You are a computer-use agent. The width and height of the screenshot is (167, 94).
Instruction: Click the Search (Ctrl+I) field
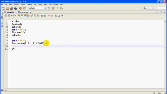coord(157,8)
